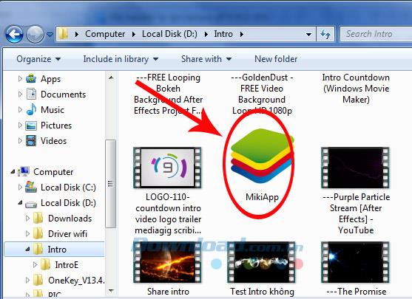Select the Pictures library
Viewport: 412px width, 299px height.
click(56, 126)
